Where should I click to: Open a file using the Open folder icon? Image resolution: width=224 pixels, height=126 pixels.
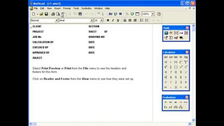click(x=41, y=14)
